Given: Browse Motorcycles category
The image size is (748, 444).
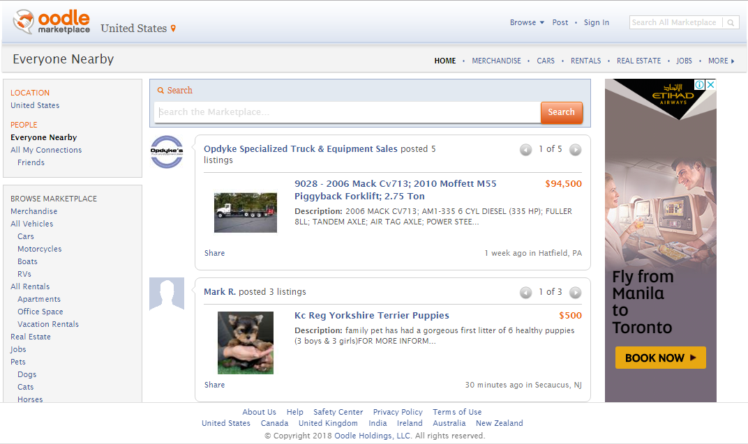Looking at the screenshot, I should 40,249.
